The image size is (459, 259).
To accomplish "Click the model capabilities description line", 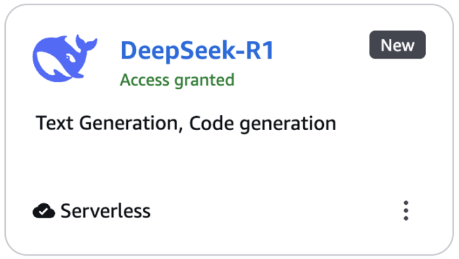I will [186, 123].
